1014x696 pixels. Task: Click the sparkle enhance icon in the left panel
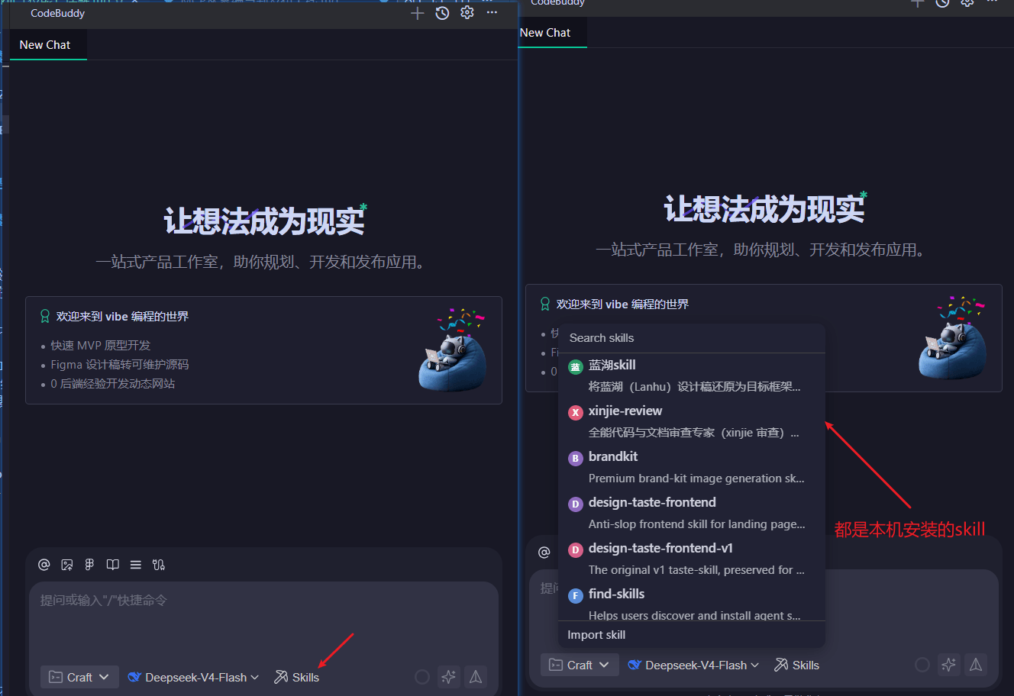tap(449, 677)
